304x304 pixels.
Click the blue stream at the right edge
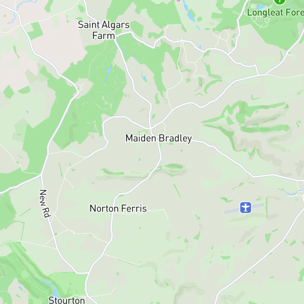[x=293, y=192]
